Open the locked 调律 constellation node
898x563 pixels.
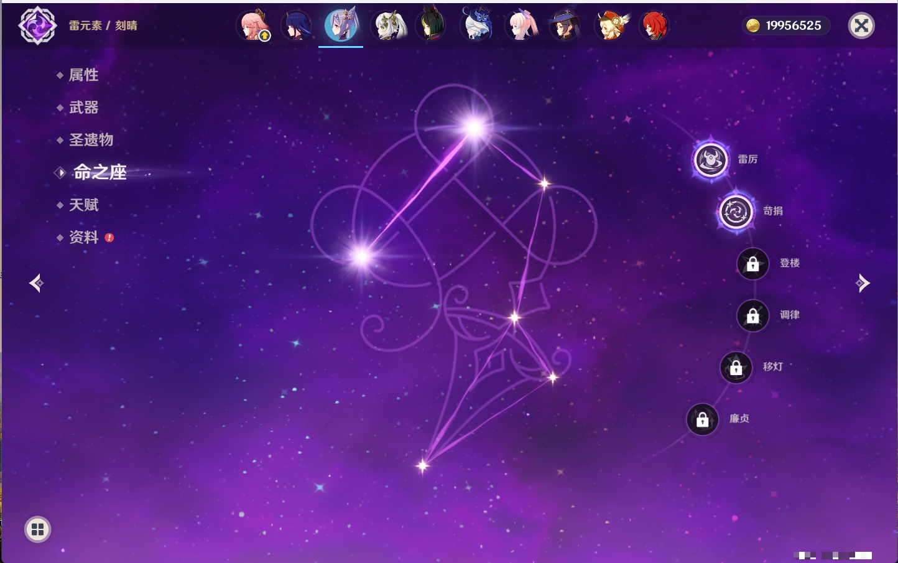[752, 315]
